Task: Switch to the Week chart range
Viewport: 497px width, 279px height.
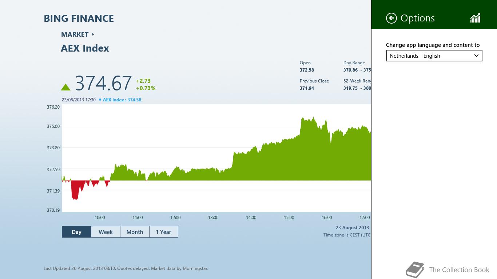Action: point(106,232)
